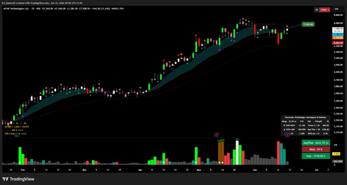This screenshot has height=185, width=347.
Task: Click the tall white volume bar near May 20
Action: coord(237,153)
